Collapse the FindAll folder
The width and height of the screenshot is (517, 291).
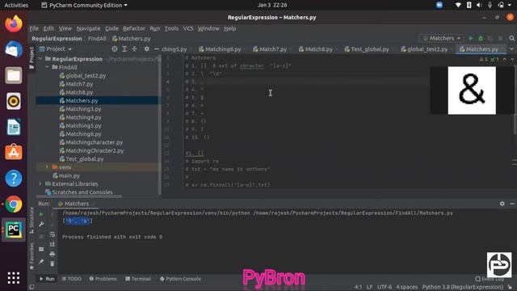pyautogui.click(x=48, y=67)
